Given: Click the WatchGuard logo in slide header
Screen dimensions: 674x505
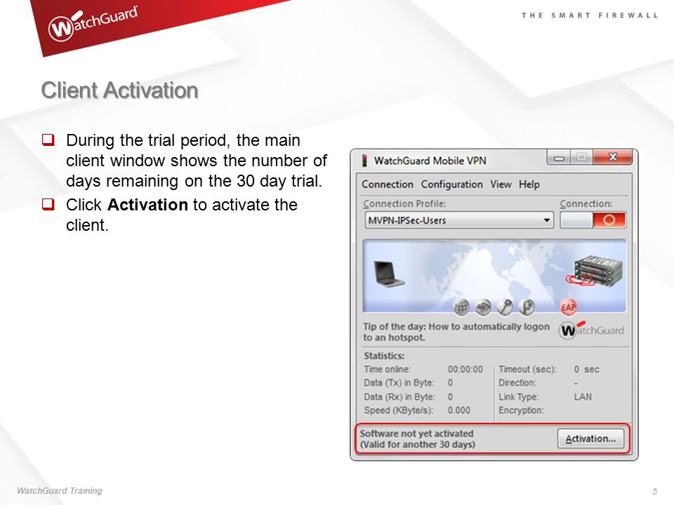Looking at the screenshot, I should pyautogui.click(x=93, y=24).
